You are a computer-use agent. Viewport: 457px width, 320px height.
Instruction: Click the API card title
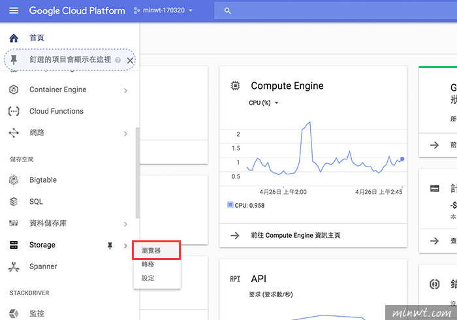[259, 279]
